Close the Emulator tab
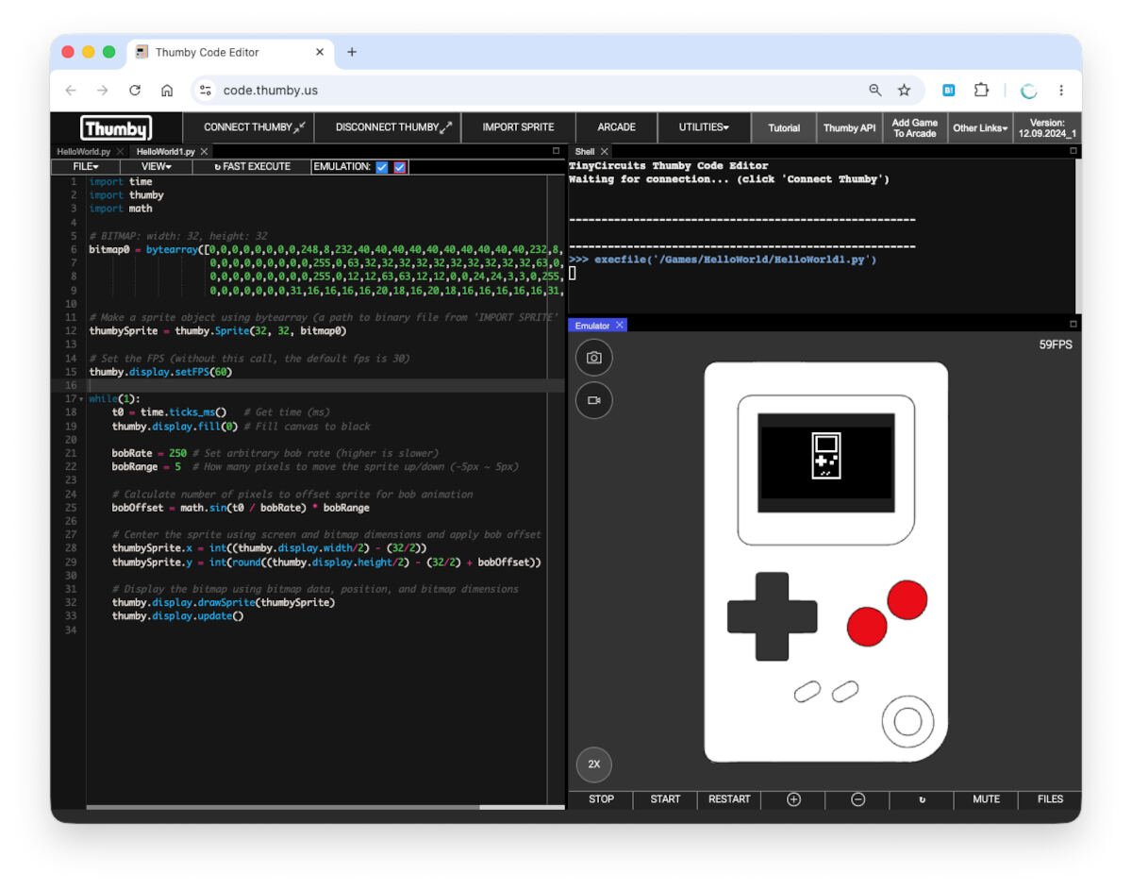The image size is (1132, 890). (x=620, y=326)
